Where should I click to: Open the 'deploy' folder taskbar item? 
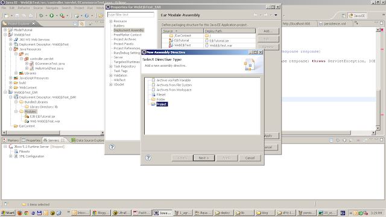pos(224,213)
